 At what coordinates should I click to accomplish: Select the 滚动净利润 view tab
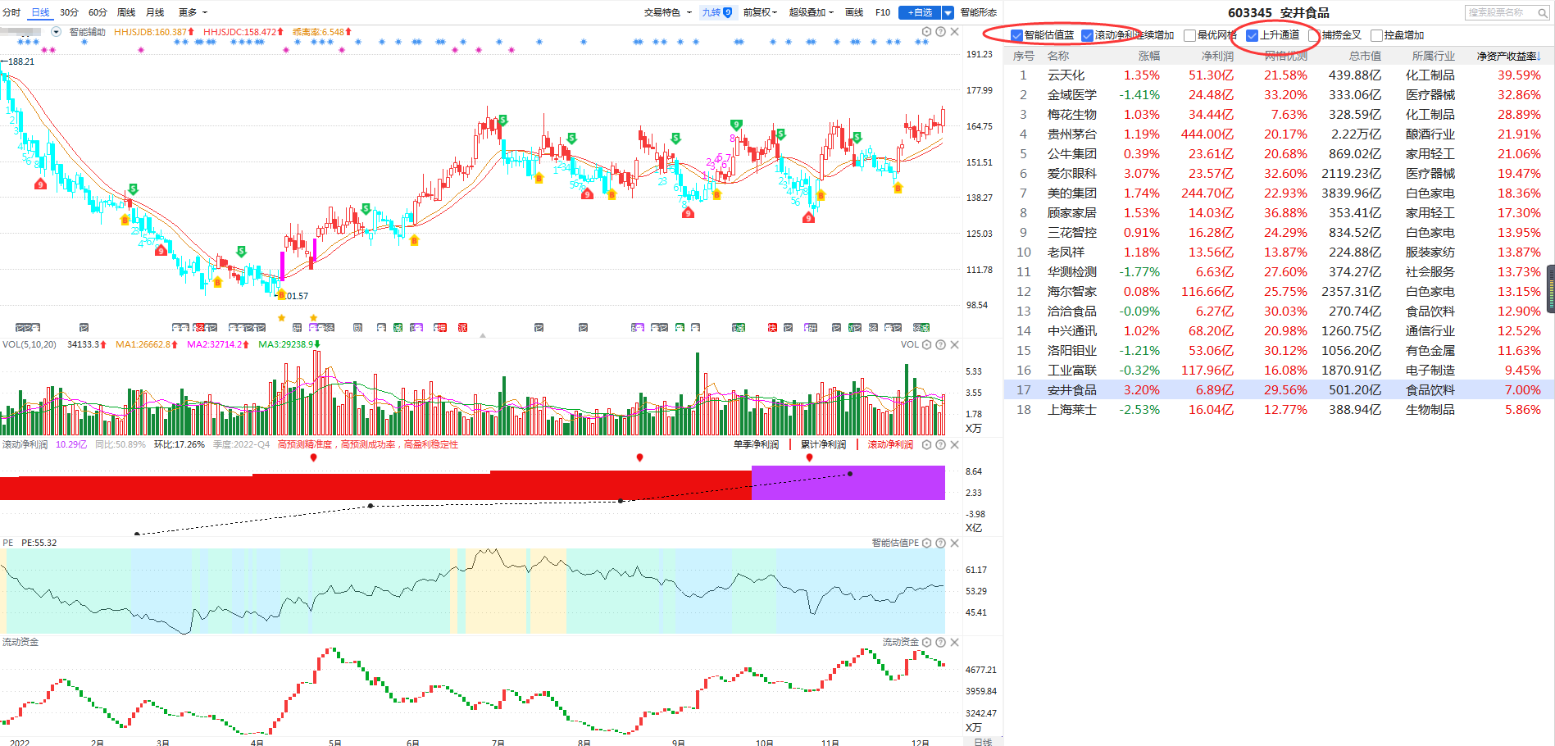890,445
